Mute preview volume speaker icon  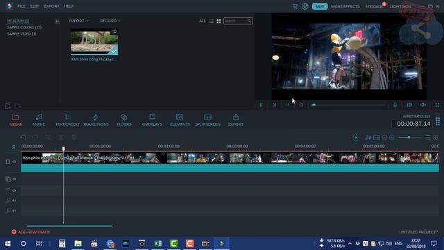pyautogui.click(x=423, y=105)
